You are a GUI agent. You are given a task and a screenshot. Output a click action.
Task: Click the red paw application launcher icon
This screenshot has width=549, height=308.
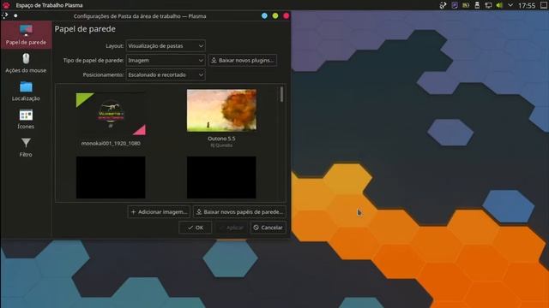pyautogui.click(x=6, y=5)
